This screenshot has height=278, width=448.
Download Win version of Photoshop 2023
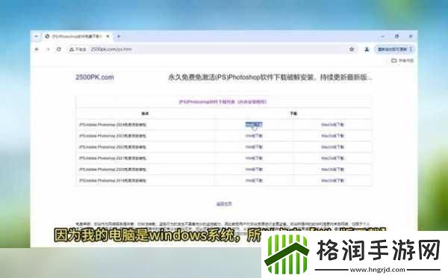(x=254, y=135)
